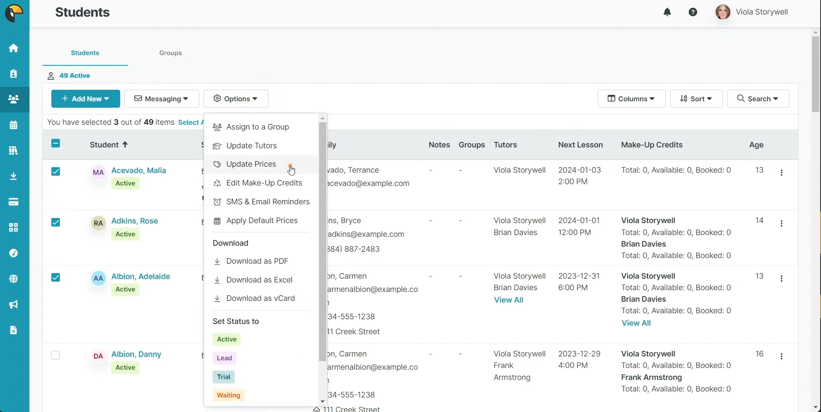Open the Marketing megaphone icon
Image resolution: width=821 pixels, height=412 pixels.
[x=14, y=304]
